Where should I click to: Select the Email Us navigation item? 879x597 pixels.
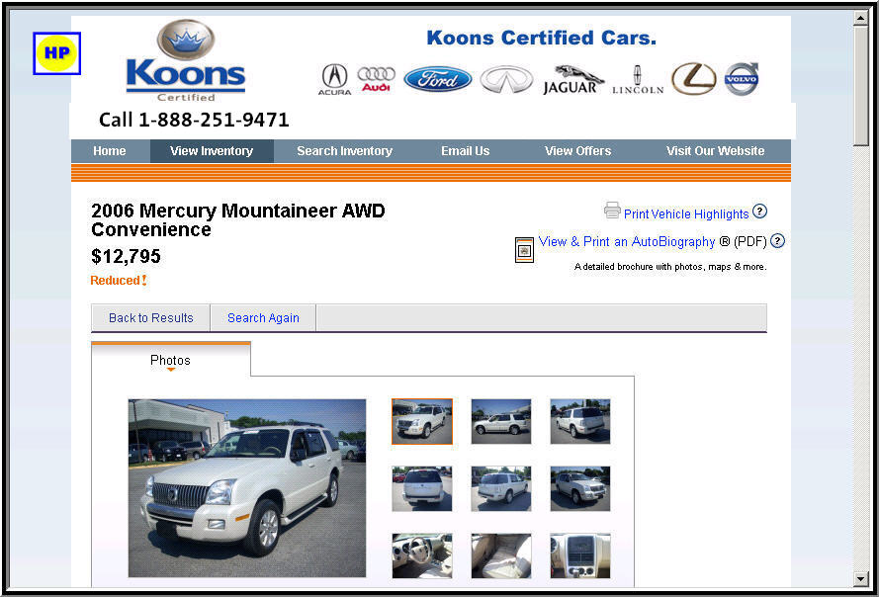point(465,151)
